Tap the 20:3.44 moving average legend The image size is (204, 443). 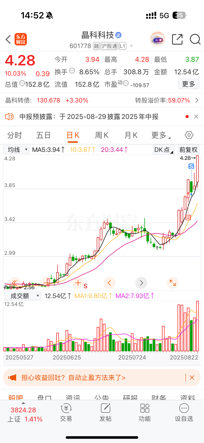(114, 150)
